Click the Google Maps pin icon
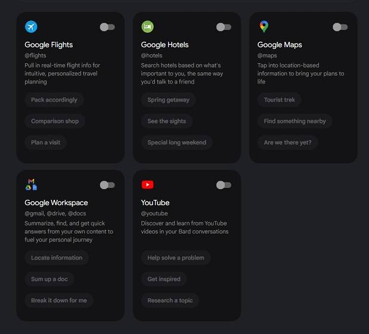 click(263, 27)
